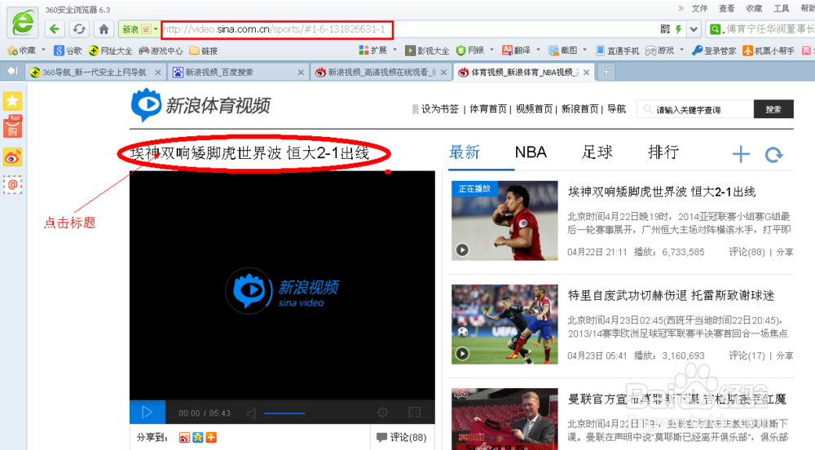The width and height of the screenshot is (815, 450).
Task: Open the QR code icon in address bar
Action: pyautogui.click(x=665, y=29)
